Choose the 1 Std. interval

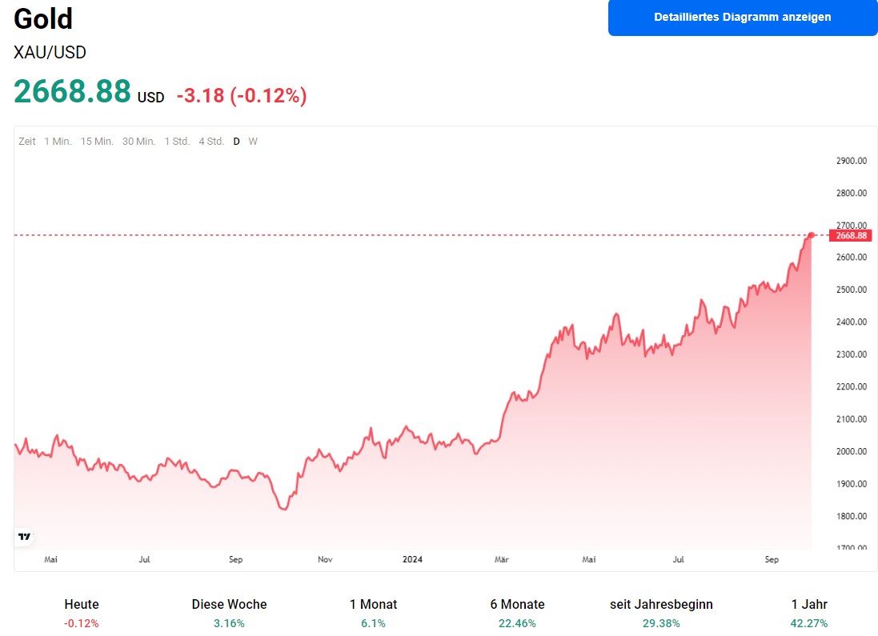point(177,142)
